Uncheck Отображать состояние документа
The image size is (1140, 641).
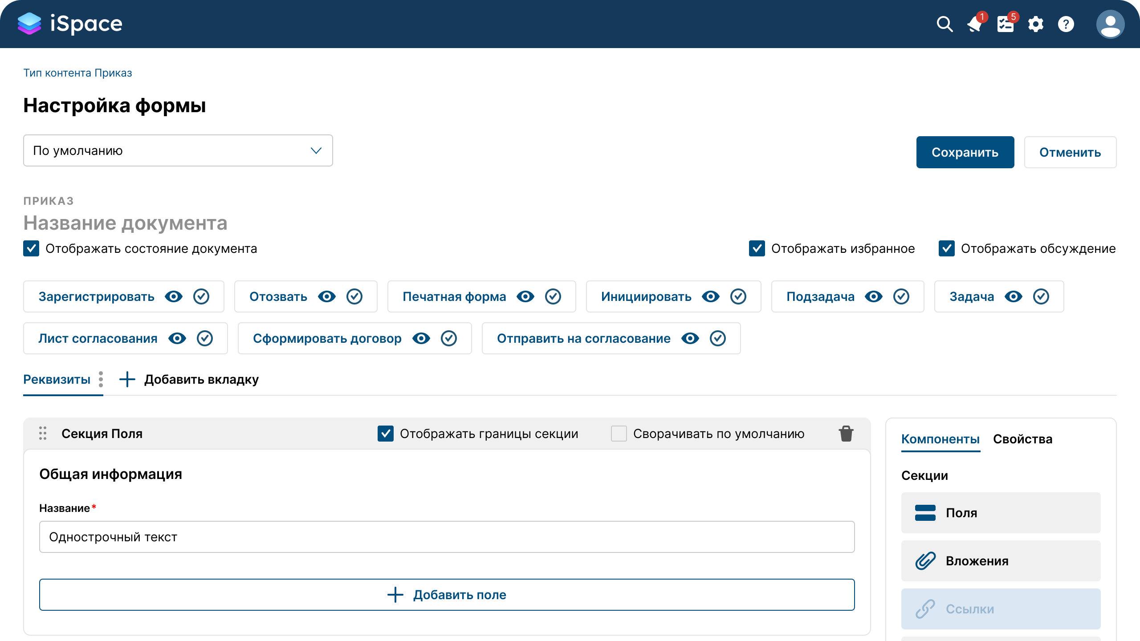tap(30, 249)
